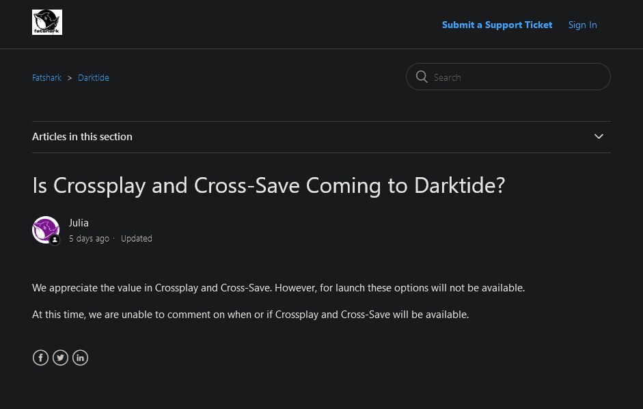The image size is (643, 409).
Task: Click the Crossplay and Cross-Save article title
Action: pyautogui.click(x=269, y=185)
